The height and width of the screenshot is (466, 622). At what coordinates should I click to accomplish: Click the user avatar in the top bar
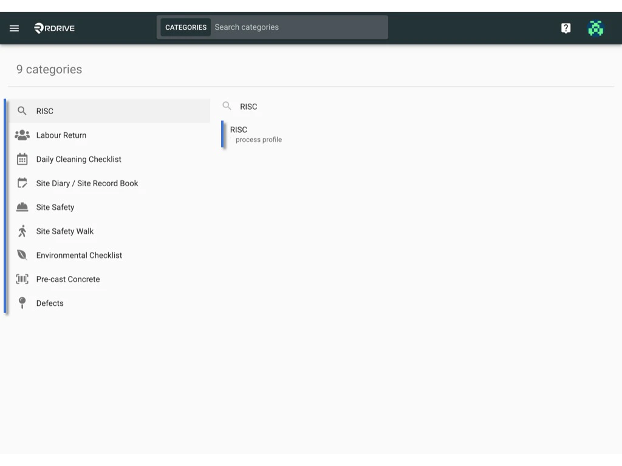click(x=596, y=27)
